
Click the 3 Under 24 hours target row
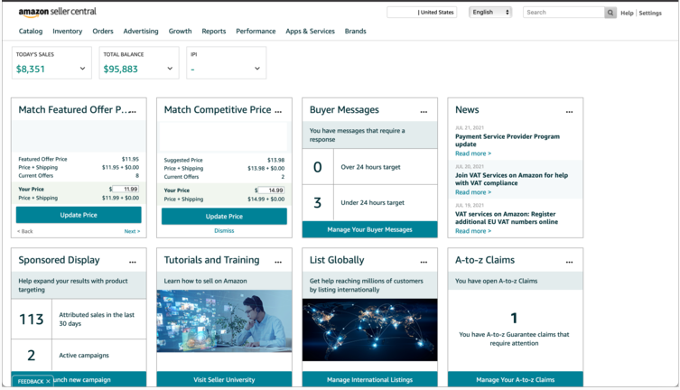coord(370,202)
